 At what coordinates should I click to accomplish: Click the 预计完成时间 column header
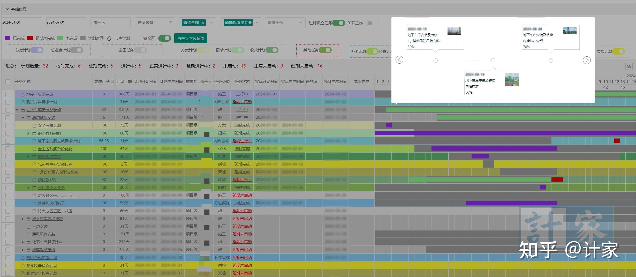(335, 82)
